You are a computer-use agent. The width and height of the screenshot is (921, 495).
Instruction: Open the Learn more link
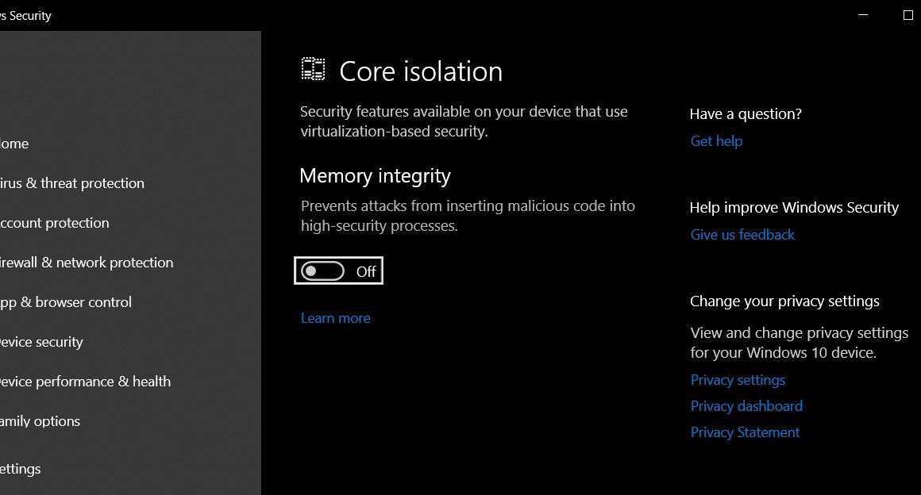point(335,318)
